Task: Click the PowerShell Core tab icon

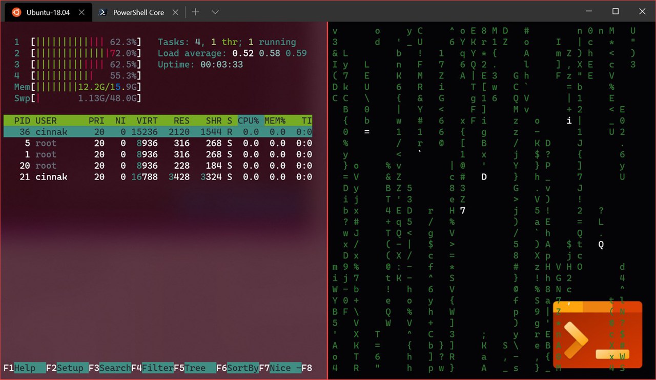Action: tap(103, 12)
